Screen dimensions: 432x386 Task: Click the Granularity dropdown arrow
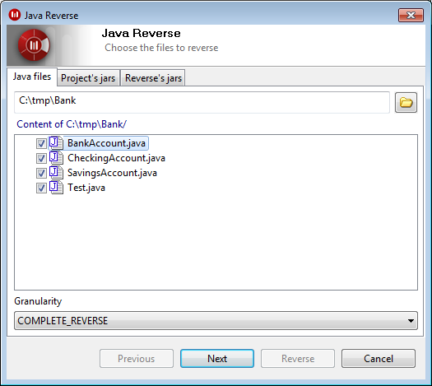click(x=411, y=321)
